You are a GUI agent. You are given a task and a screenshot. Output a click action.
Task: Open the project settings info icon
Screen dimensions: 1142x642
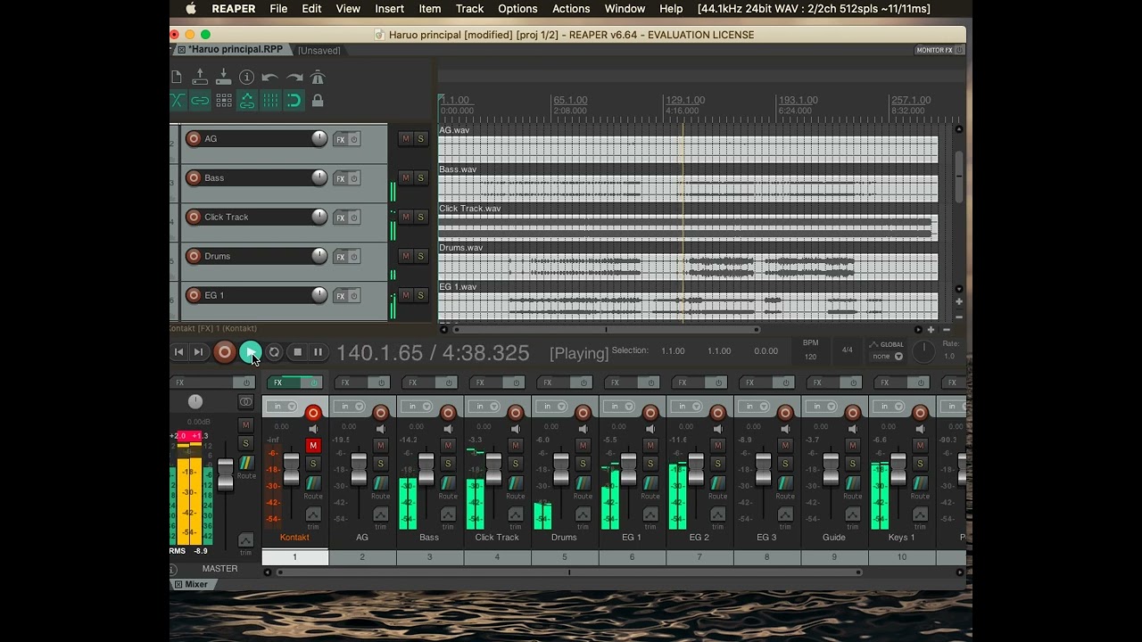[x=246, y=78]
